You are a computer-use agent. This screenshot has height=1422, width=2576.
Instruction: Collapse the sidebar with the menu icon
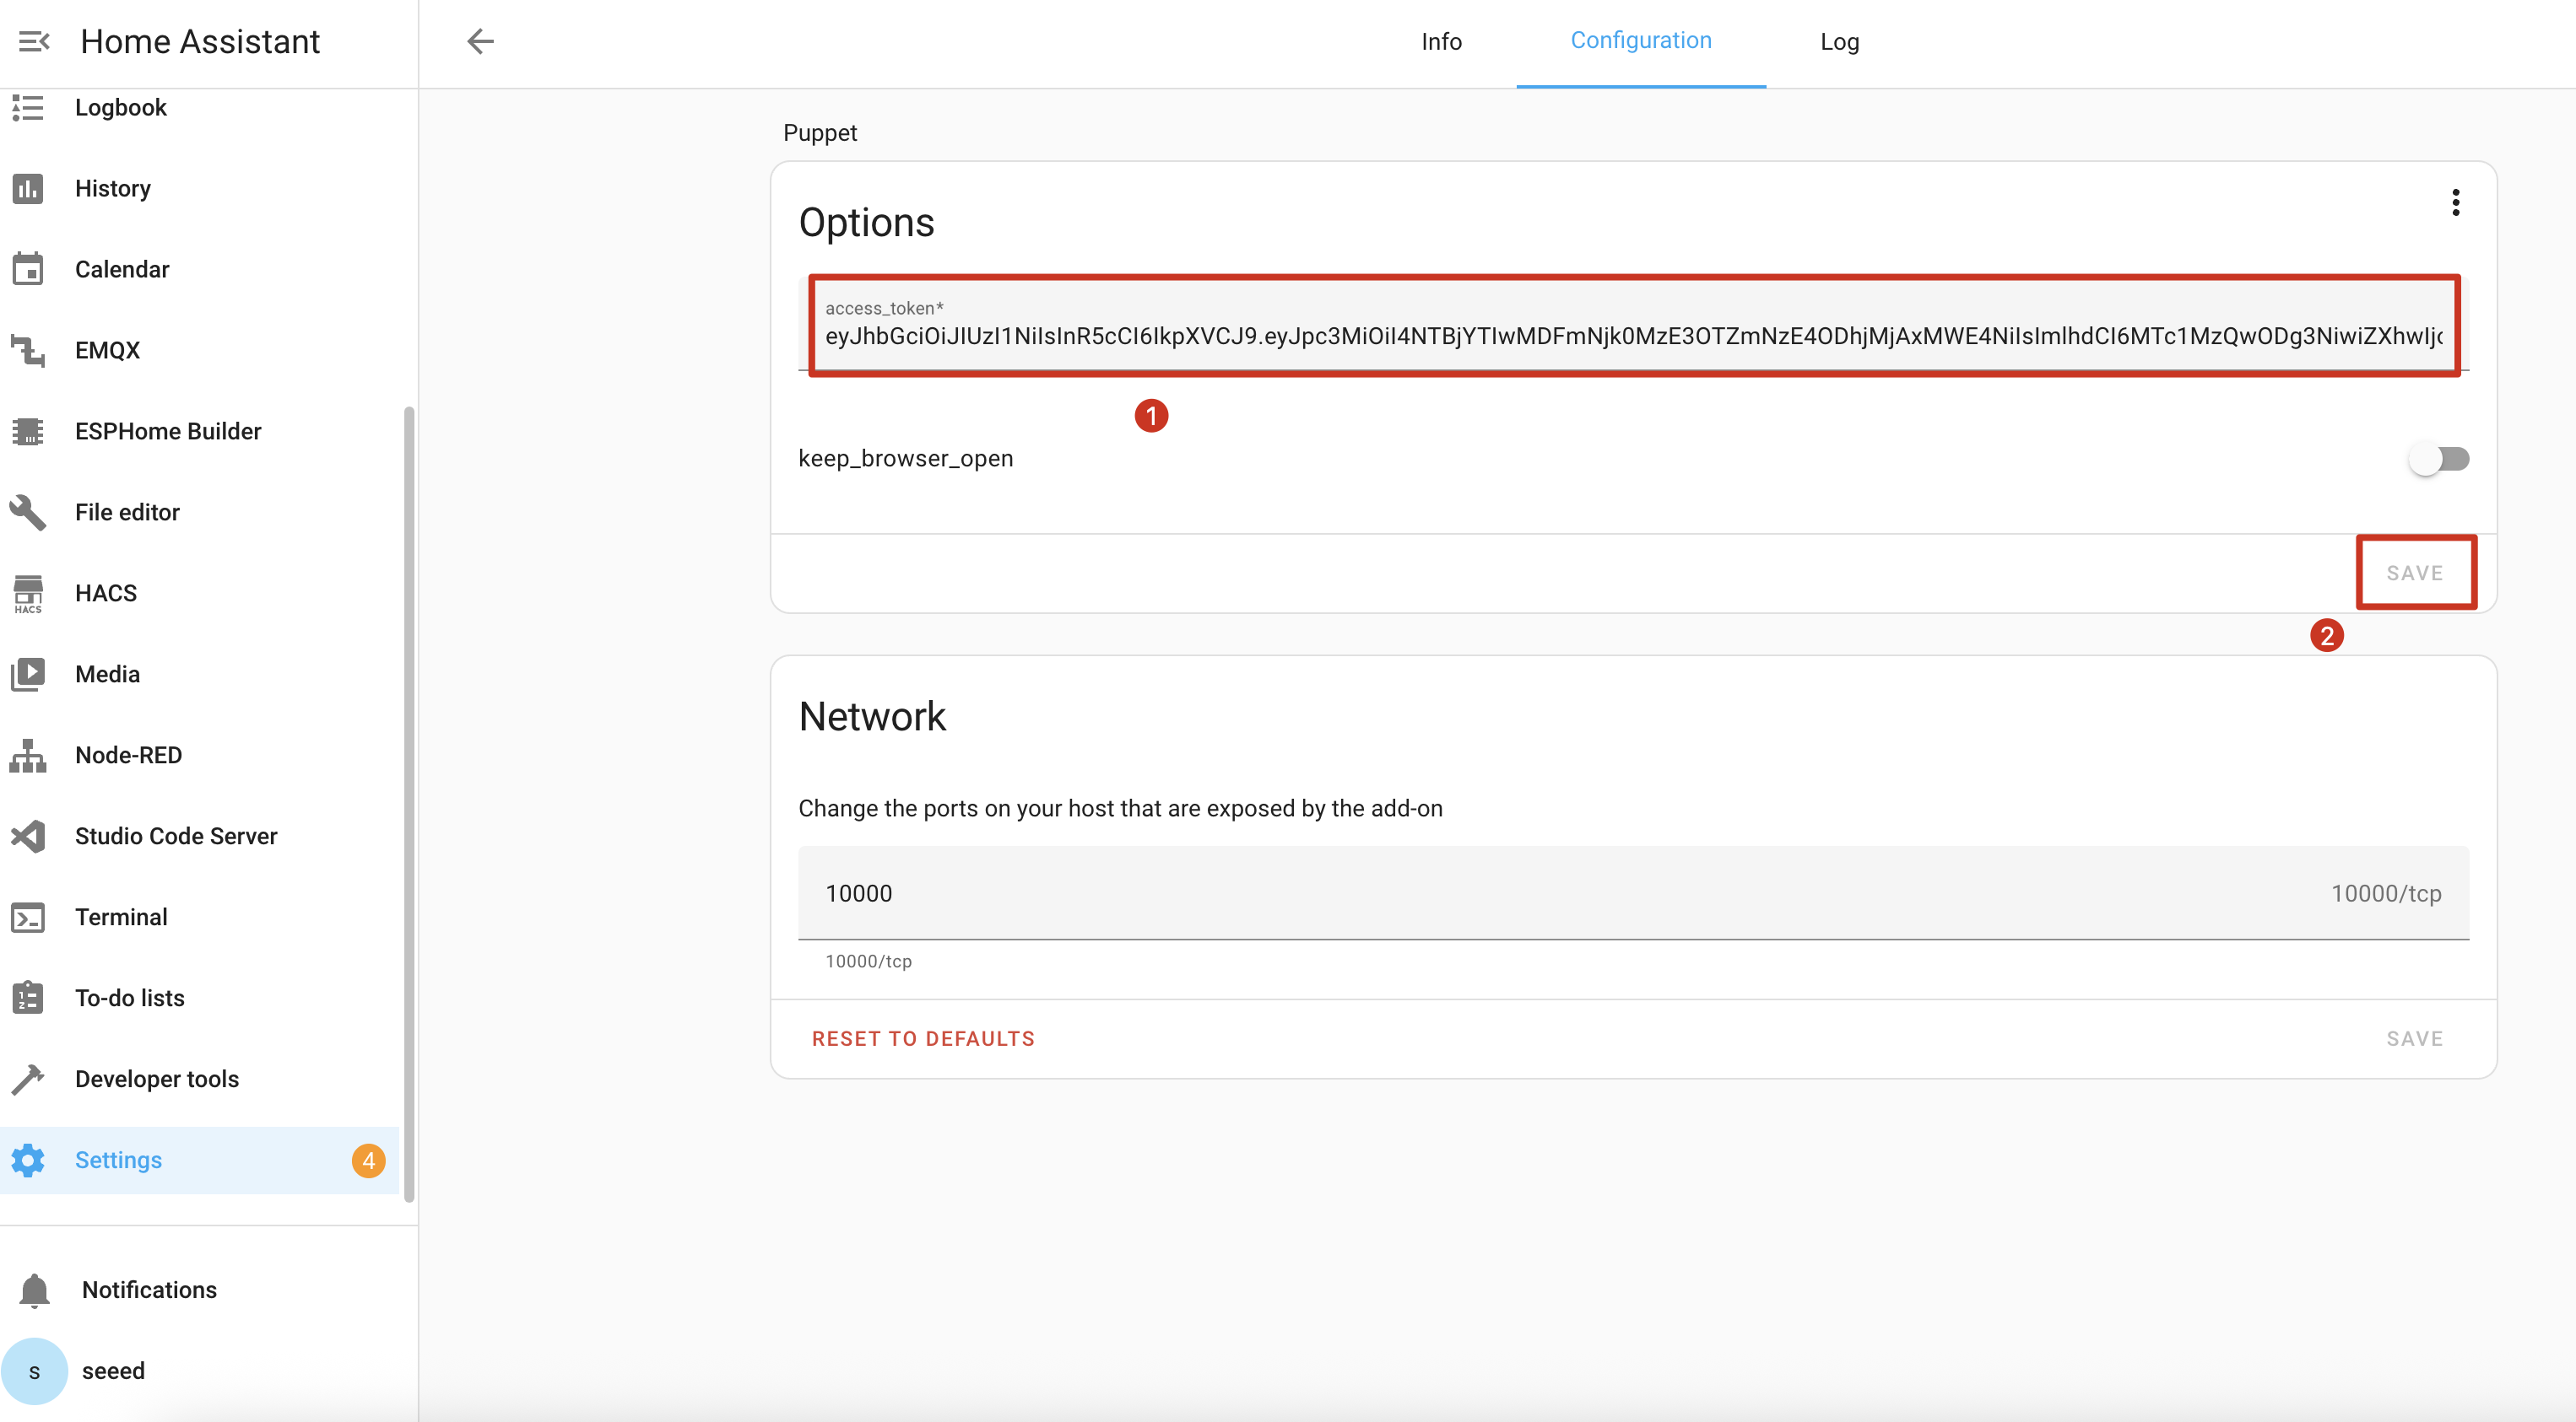click(x=34, y=41)
